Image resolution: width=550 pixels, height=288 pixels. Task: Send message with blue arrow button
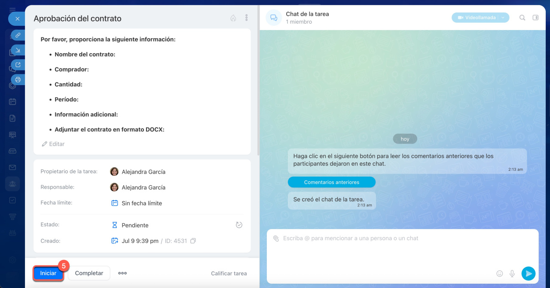tap(528, 273)
